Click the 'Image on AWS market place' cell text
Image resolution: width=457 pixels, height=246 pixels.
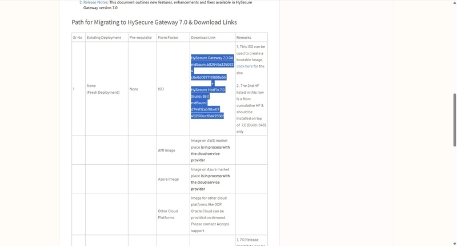210,150
